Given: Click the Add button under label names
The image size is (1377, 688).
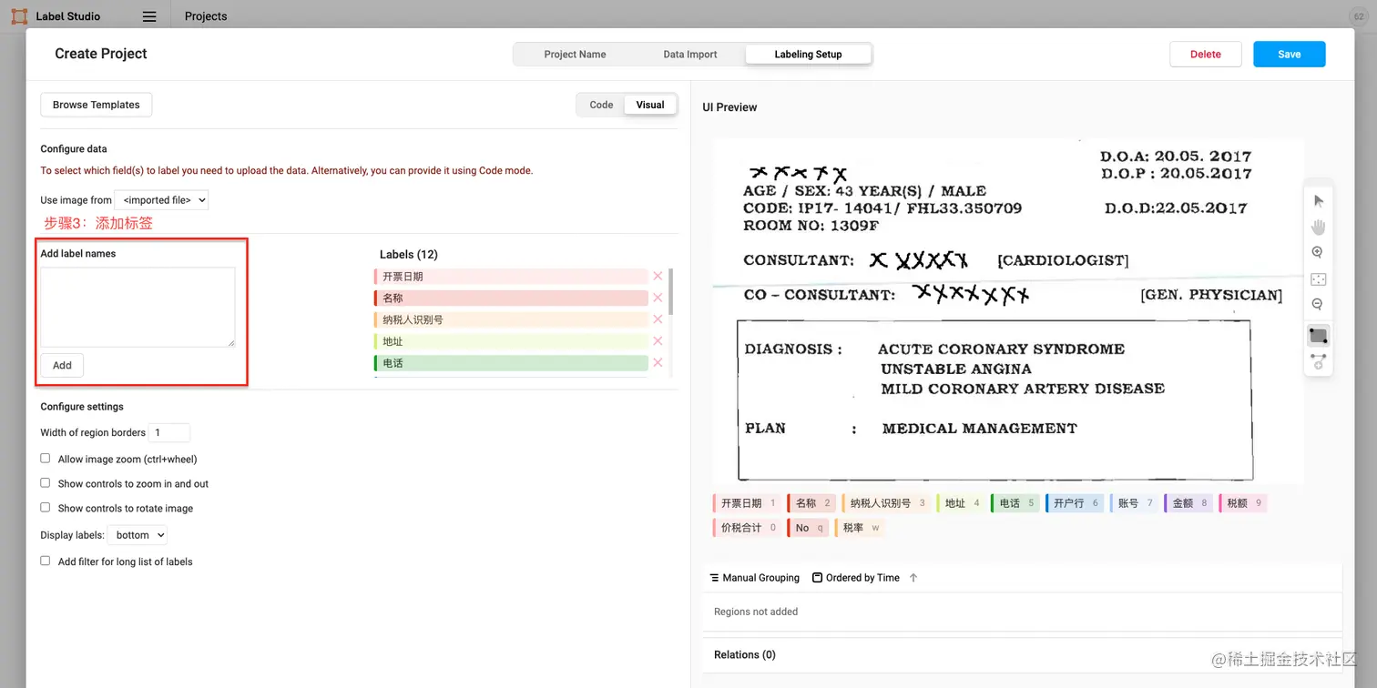Looking at the screenshot, I should pyautogui.click(x=62, y=365).
